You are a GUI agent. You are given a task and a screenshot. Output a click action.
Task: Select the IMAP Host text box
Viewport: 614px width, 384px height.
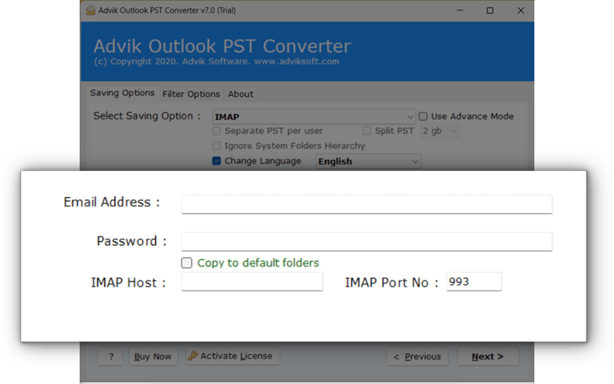[252, 281]
